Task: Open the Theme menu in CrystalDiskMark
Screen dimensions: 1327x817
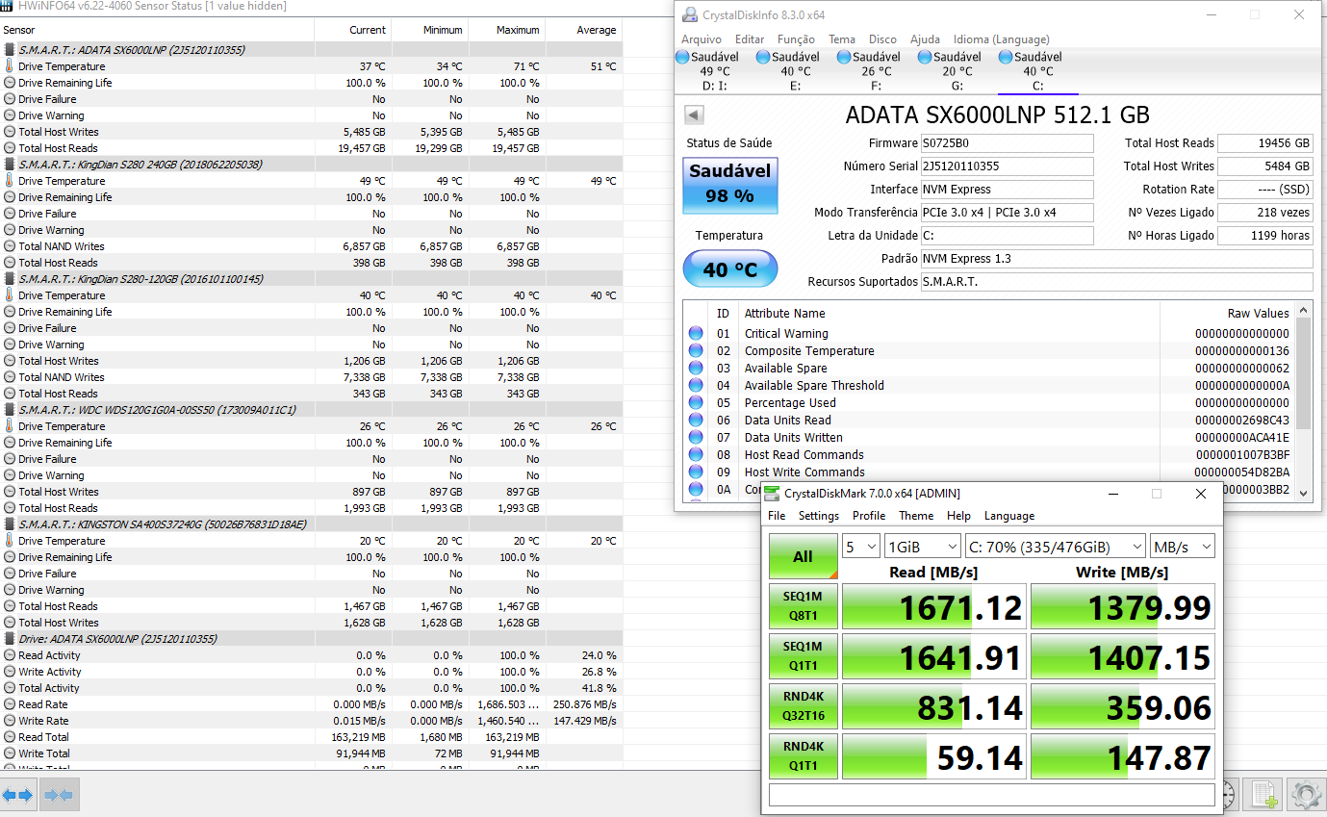Action: pos(916,516)
